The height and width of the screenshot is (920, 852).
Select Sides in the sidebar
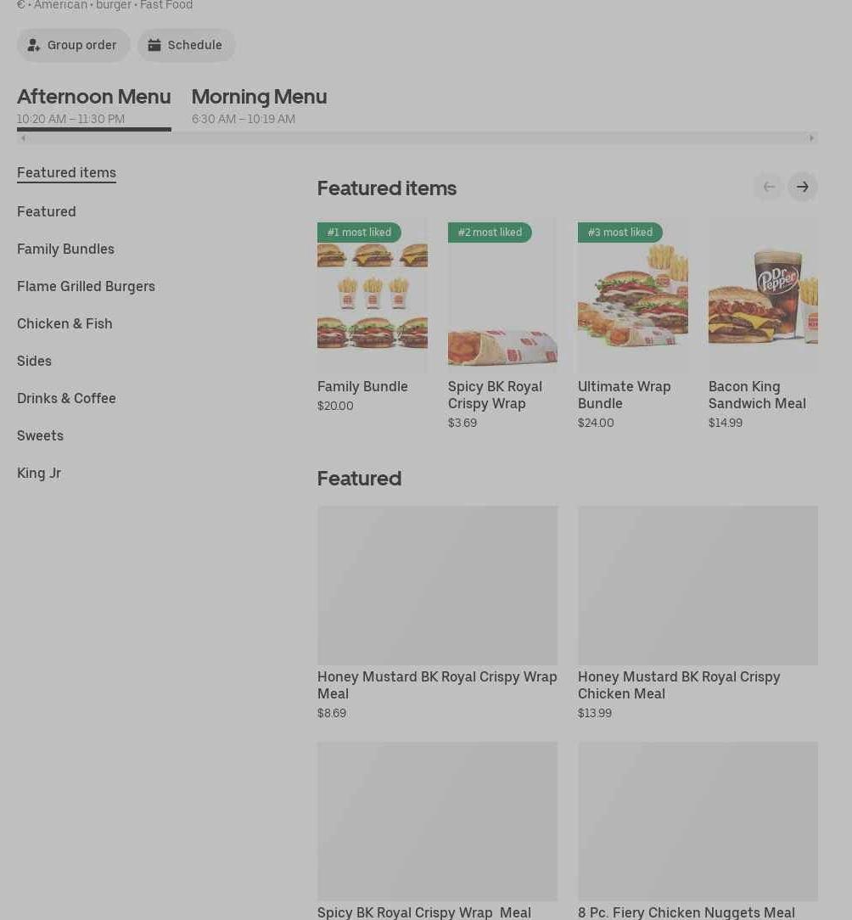(x=34, y=361)
